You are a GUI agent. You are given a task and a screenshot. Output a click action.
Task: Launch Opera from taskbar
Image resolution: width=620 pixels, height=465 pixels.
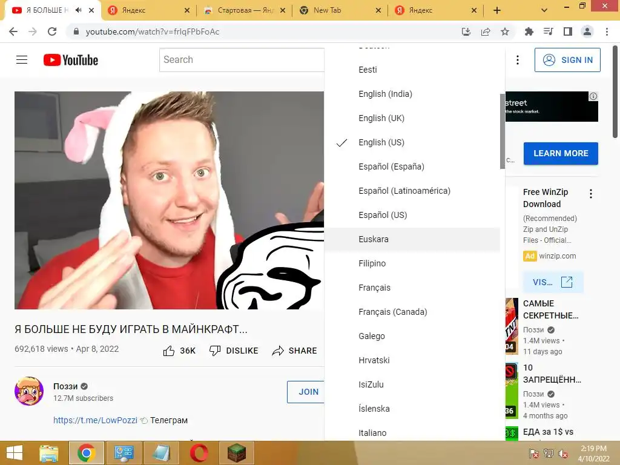click(199, 453)
